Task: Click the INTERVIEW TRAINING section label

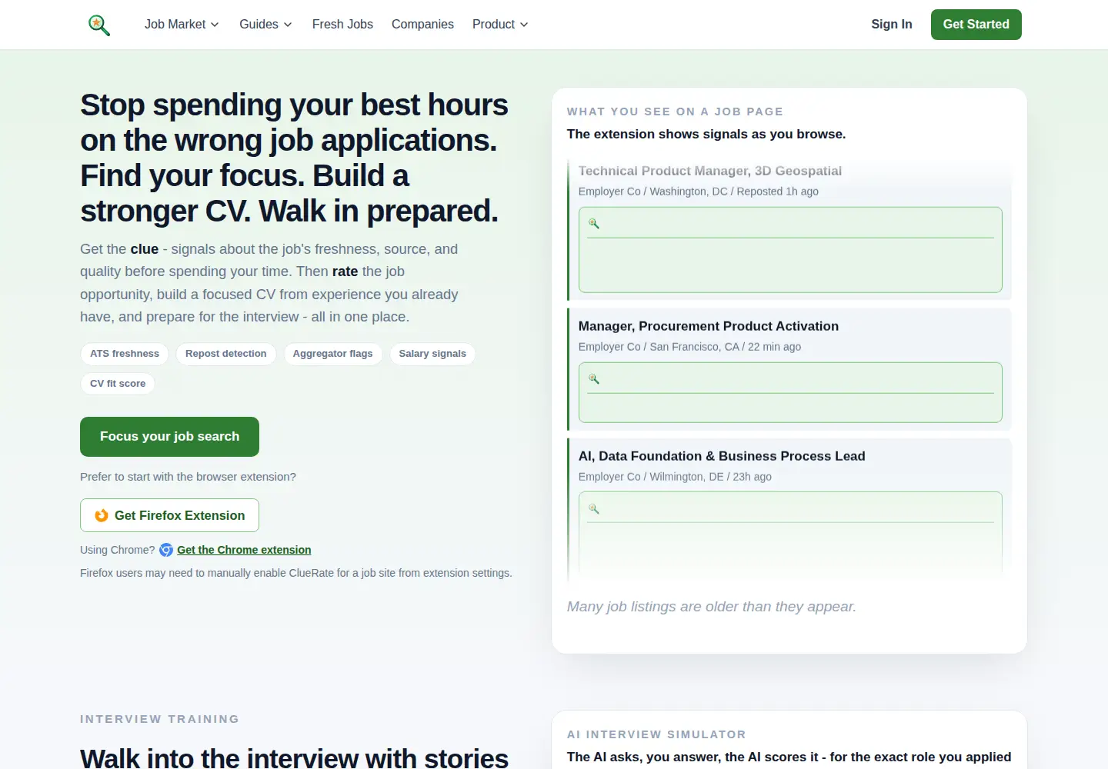Action: (159, 719)
